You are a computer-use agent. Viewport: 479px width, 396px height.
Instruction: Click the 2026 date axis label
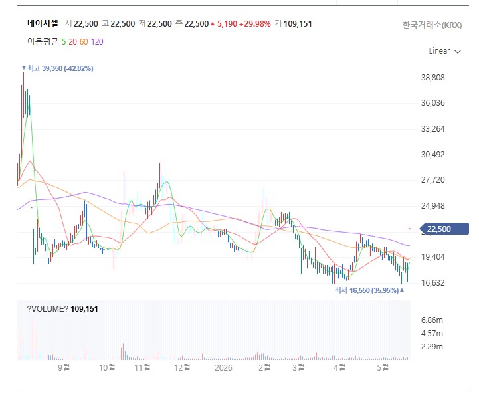[223, 367]
